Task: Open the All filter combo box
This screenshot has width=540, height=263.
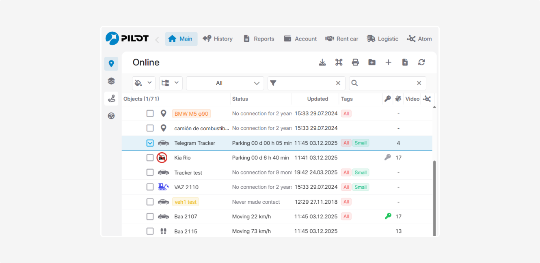Action: pyautogui.click(x=225, y=83)
